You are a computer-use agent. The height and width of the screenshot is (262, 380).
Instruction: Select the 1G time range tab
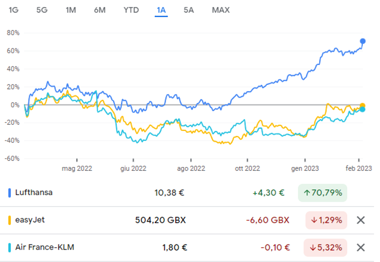[13, 10]
